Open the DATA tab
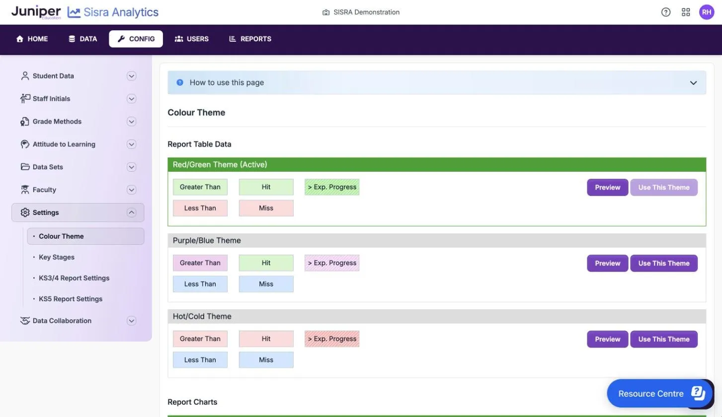Screen dimensions: 722x417 click(x=82, y=39)
